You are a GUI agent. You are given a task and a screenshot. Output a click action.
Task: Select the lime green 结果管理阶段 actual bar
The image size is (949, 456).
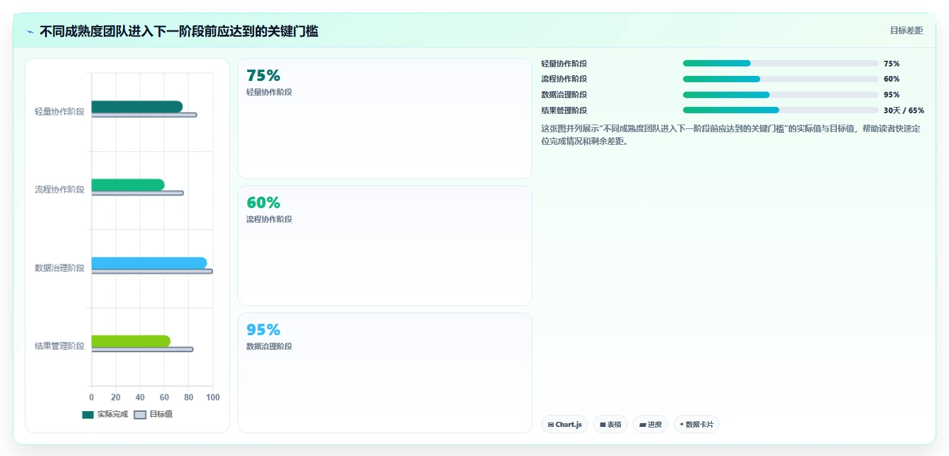click(x=131, y=342)
